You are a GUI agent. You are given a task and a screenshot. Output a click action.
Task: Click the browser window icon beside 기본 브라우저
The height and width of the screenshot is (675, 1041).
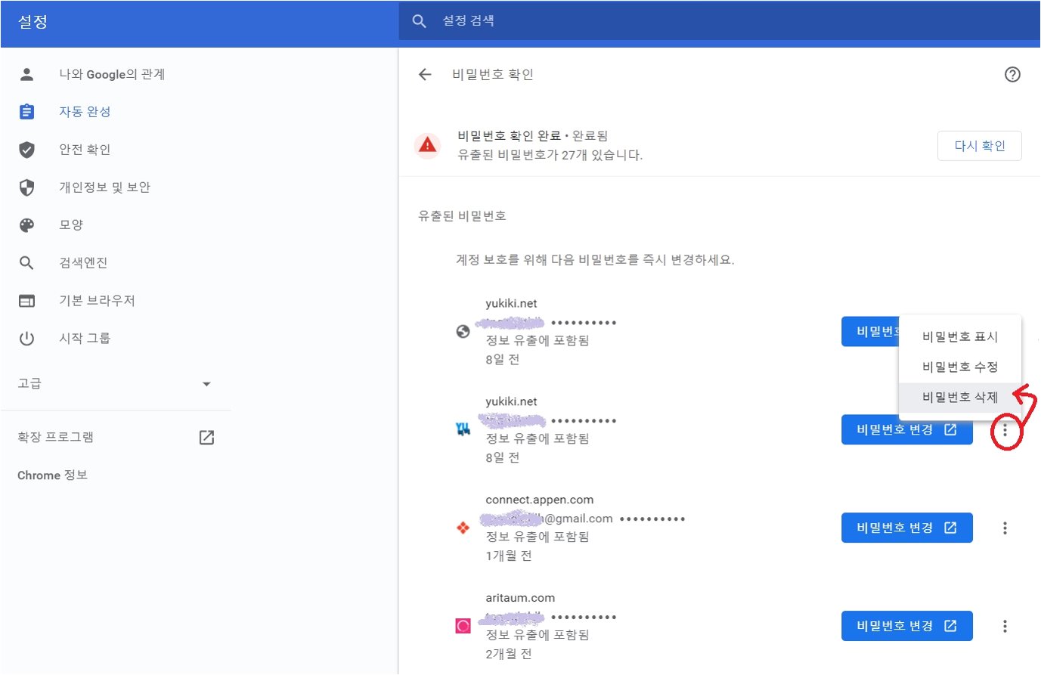coord(26,301)
